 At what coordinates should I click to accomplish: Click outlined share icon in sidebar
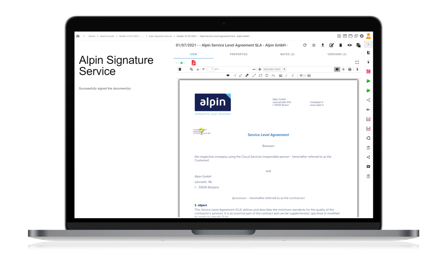click(368, 100)
